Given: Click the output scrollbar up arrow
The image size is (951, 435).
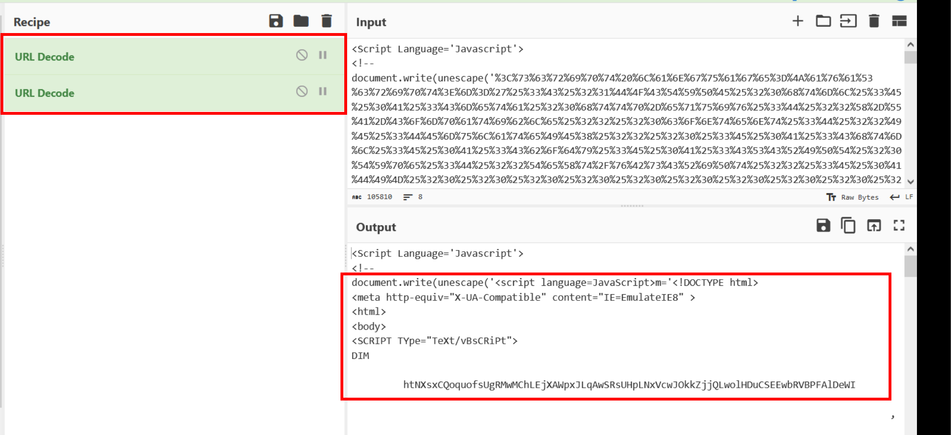Looking at the screenshot, I should (x=911, y=249).
